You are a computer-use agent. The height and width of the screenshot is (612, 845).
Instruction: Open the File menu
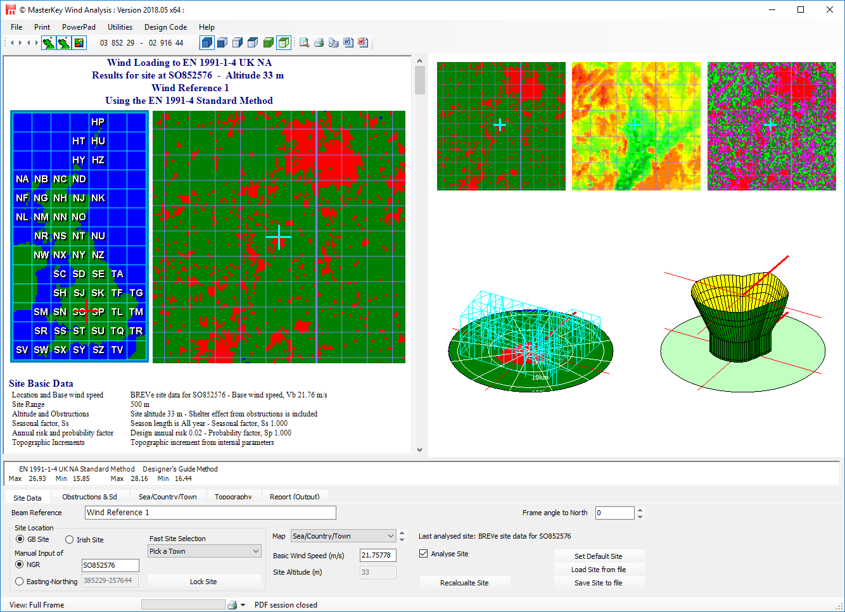[x=16, y=27]
